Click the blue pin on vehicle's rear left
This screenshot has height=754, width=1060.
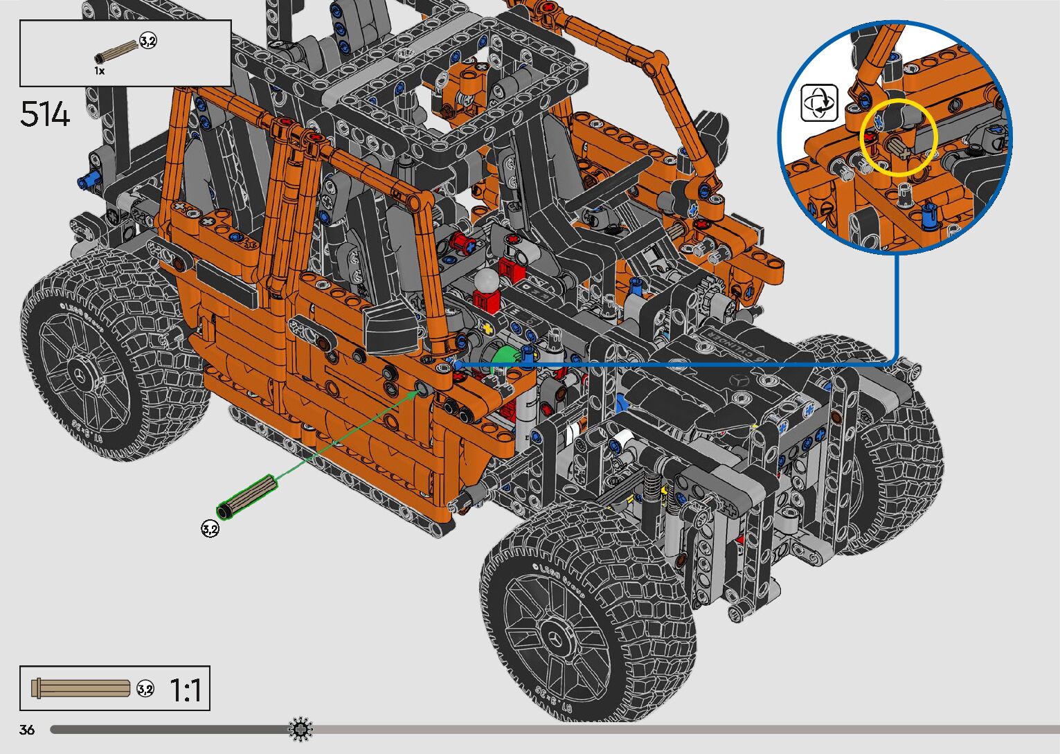coord(88,182)
